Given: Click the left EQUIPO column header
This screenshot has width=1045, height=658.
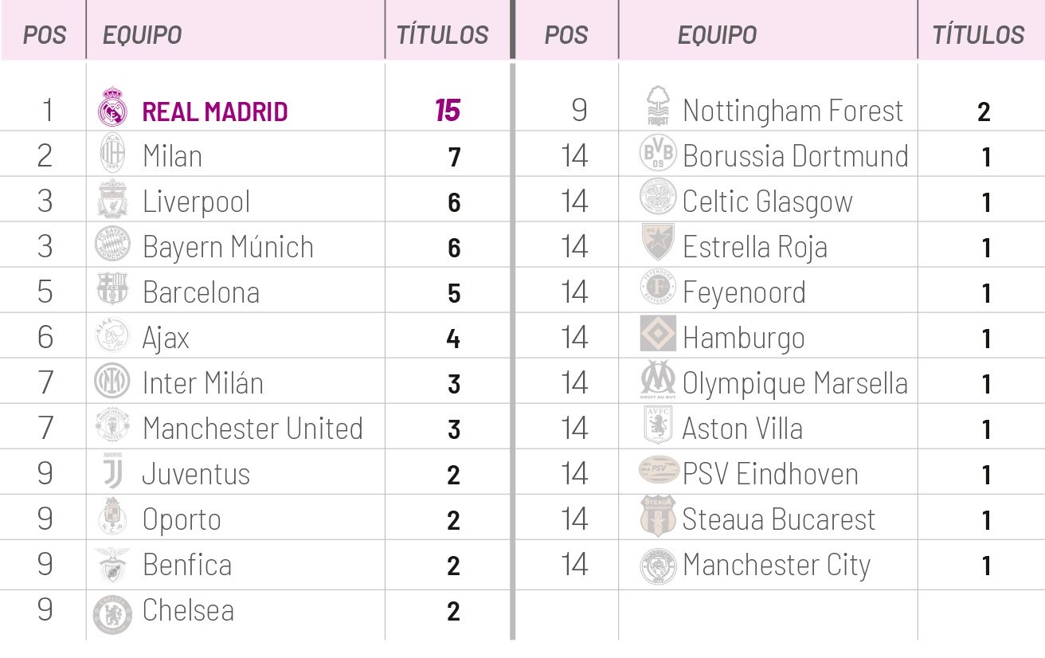Looking at the screenshot, I should coord(143,35).
